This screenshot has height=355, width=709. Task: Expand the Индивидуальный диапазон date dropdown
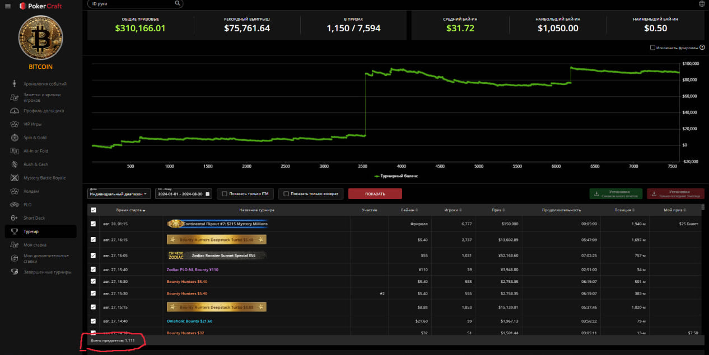tap(119, 194)
